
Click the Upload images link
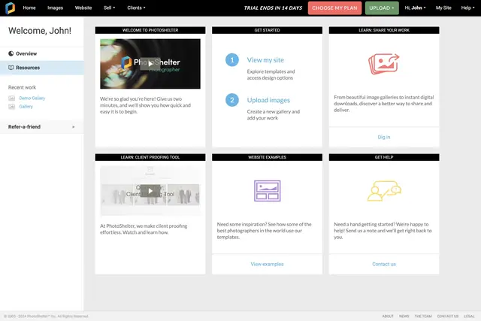(268, 100)
